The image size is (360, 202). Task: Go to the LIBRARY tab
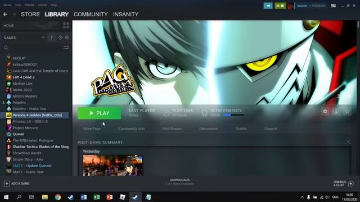[x=57, y=14]
